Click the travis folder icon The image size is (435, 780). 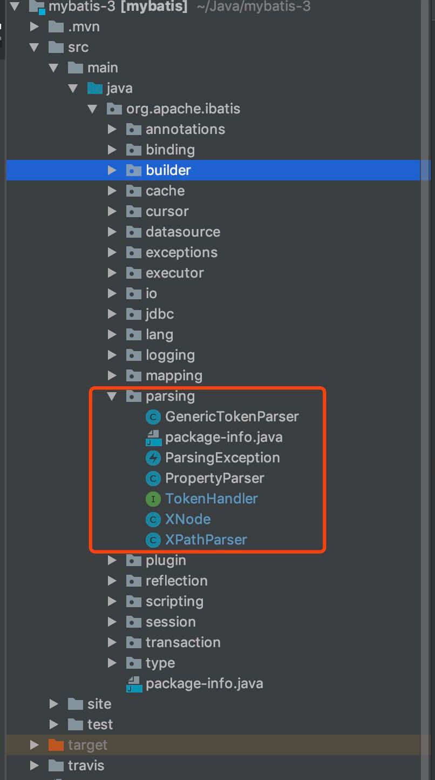pyautogui.click(x=56, y=765)
